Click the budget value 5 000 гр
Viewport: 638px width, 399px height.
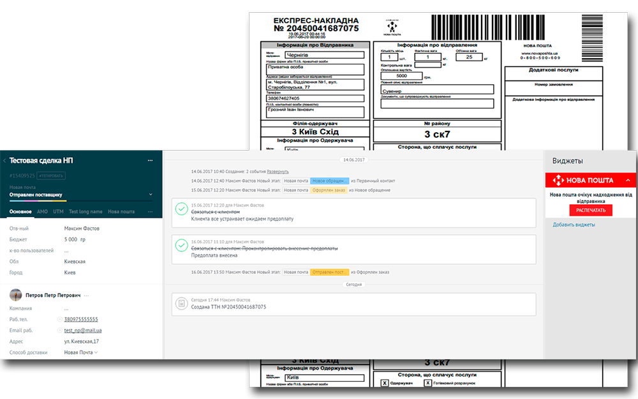(x=75, y=239)
